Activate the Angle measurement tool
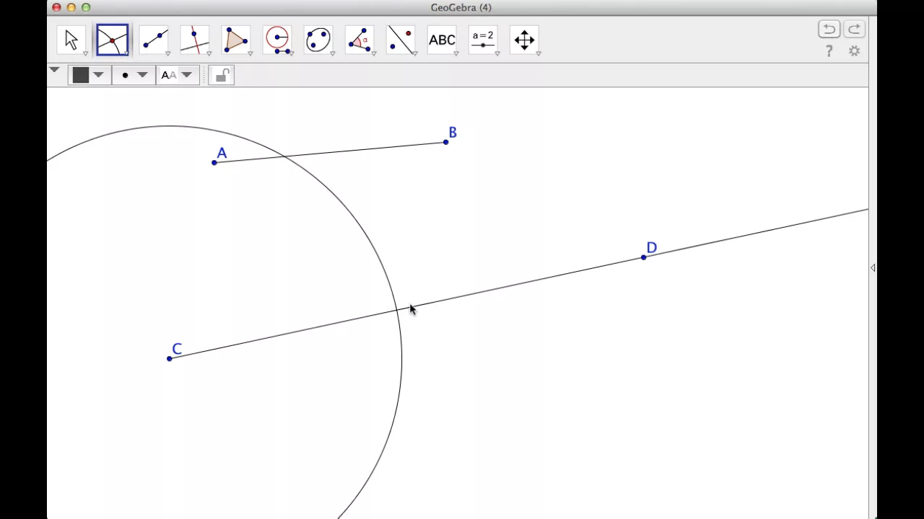This screenshot has width=924, height=519. point(359,40)
